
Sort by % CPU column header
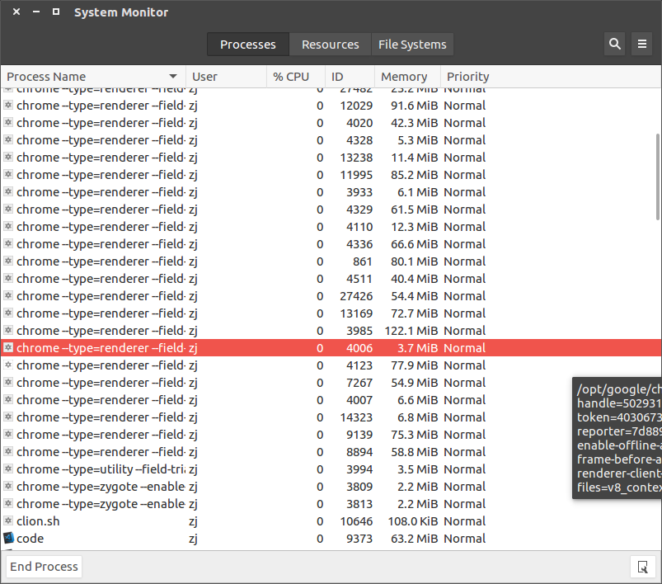click(296, 77)
